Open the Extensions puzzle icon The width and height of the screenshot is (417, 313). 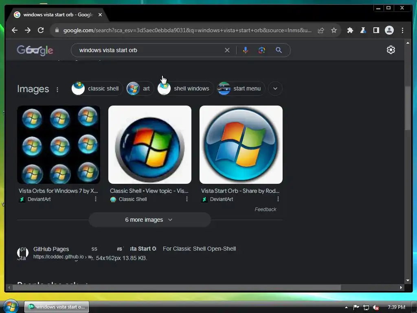350,30
